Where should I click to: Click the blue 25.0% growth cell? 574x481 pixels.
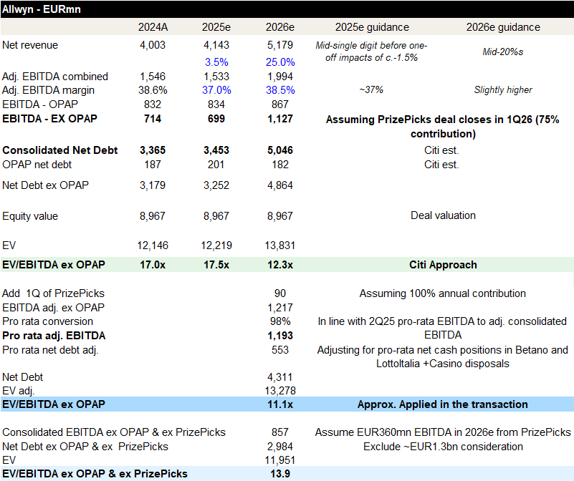click(281, 62)
